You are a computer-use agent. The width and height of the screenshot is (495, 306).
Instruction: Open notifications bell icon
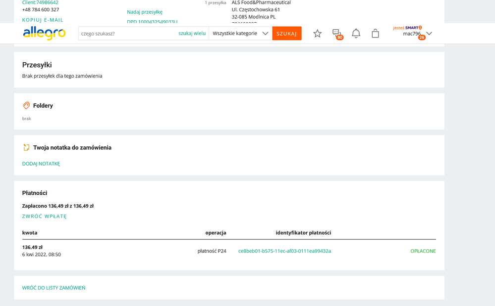click(x=356, y=33)
